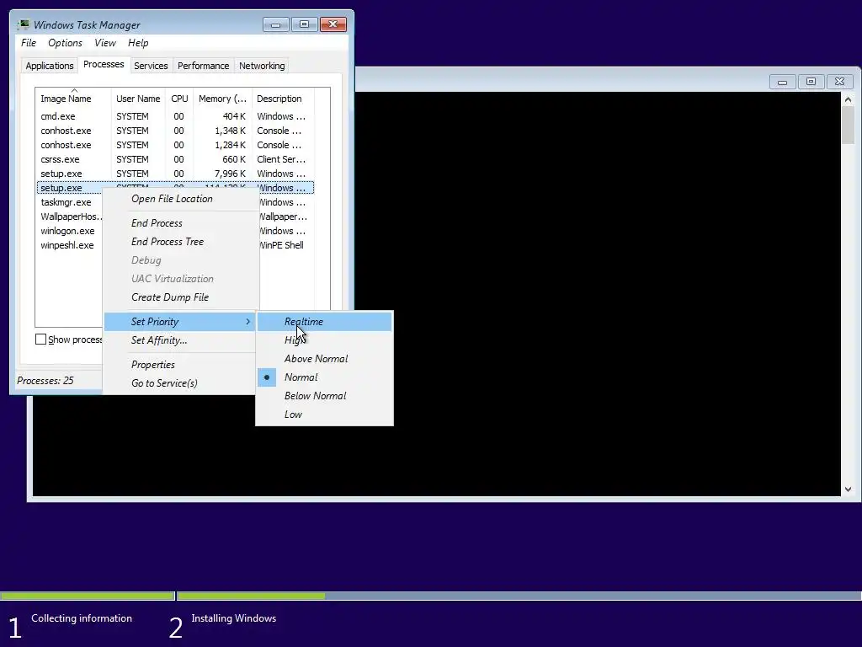
Task: Click the Installing Windows progress bar
Action: 519,596
